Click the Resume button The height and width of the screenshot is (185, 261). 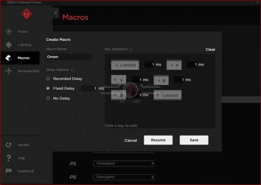pyautogui.click(x=158, y=140)
